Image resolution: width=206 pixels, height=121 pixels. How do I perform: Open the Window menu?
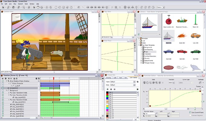pos(32,4)
